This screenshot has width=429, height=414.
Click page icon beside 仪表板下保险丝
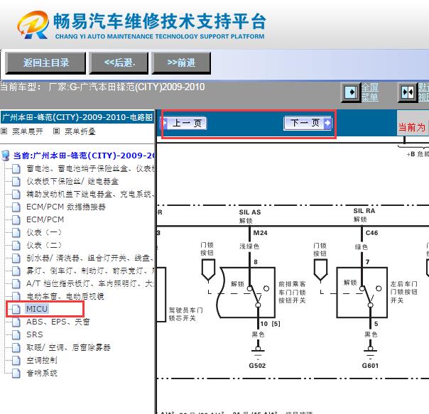tap(16, 181)
